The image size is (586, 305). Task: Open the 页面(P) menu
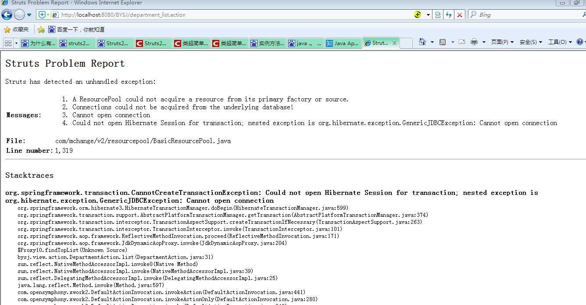coord(502,42)
